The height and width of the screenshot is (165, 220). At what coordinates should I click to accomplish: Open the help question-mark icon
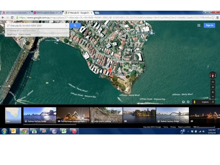[183, 102]
